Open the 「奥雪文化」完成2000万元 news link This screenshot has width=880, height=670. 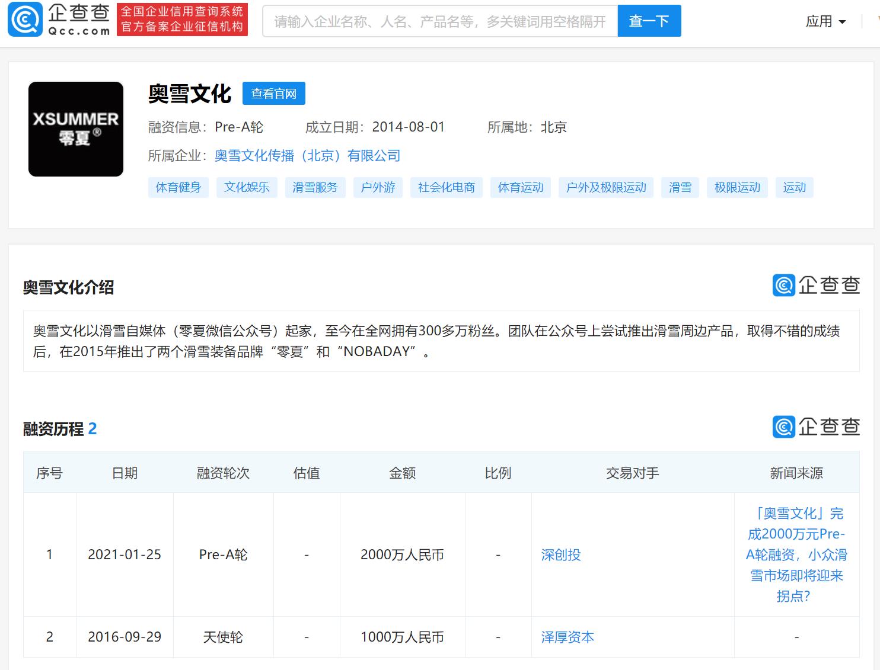pos(796,554)
